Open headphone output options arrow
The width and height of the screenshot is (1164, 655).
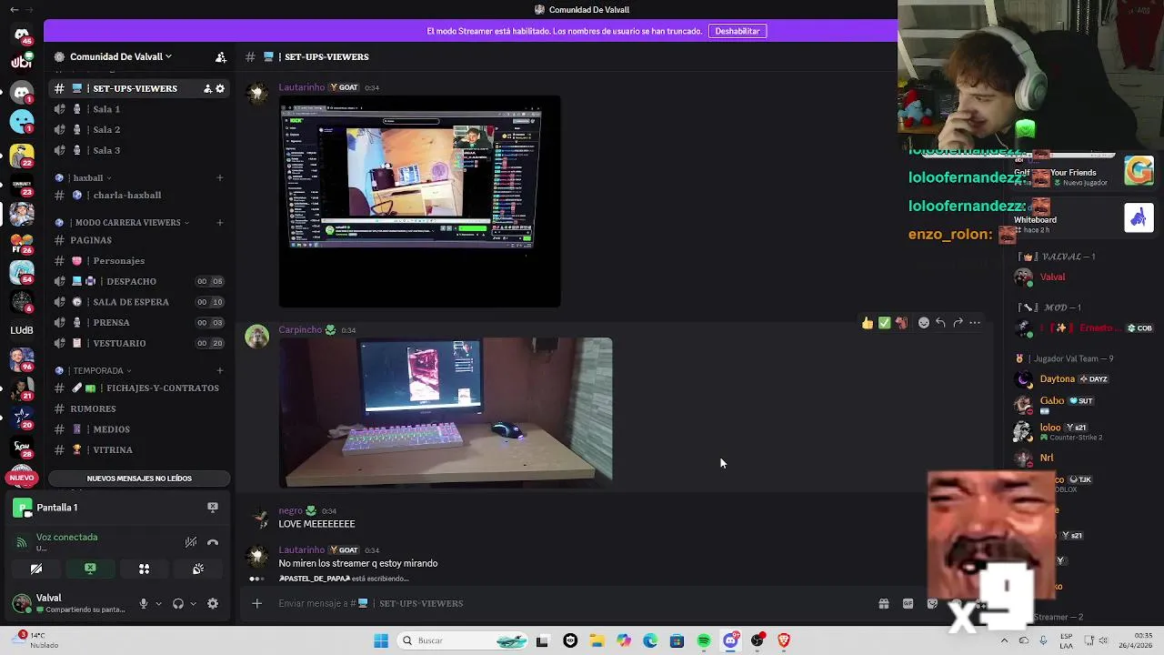click(x=193, y=603)
